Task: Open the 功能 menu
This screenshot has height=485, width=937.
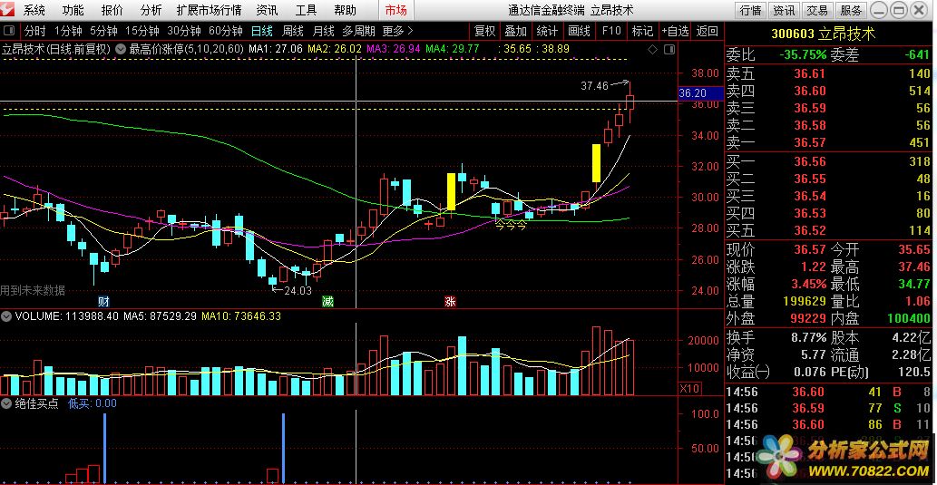Action: tap(73, 10)
